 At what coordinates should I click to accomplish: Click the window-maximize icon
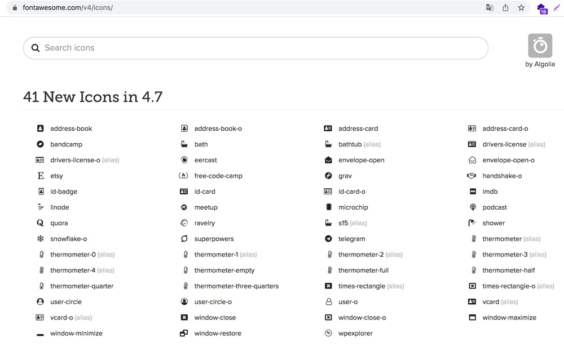[473, 318]
